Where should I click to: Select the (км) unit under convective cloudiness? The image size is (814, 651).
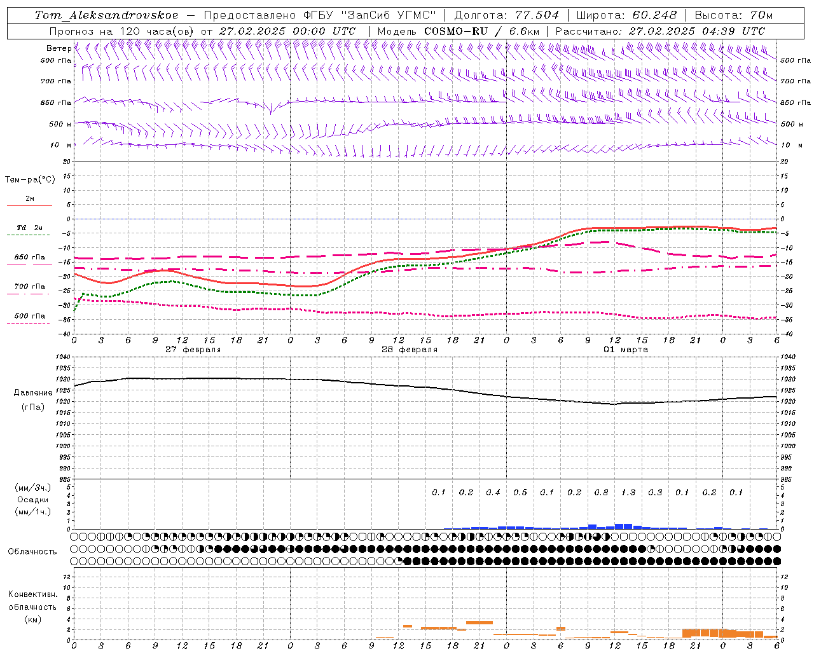click(x=32, y=619)
